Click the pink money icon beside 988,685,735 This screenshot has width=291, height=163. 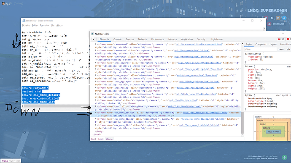pos(269,24)
